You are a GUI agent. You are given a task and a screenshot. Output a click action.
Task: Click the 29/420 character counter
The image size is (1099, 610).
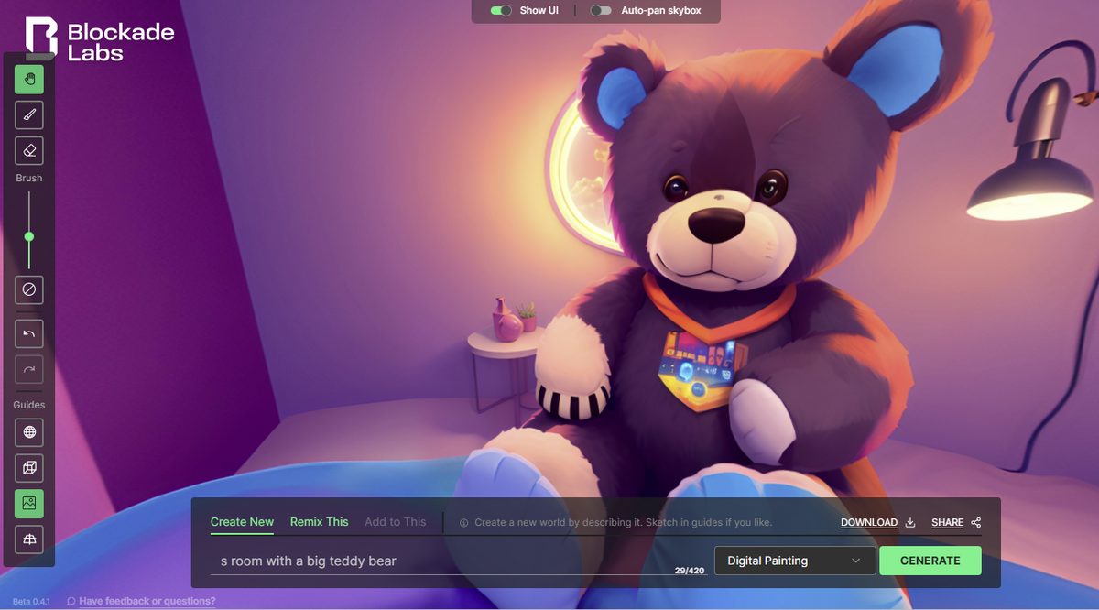[690, 571]
